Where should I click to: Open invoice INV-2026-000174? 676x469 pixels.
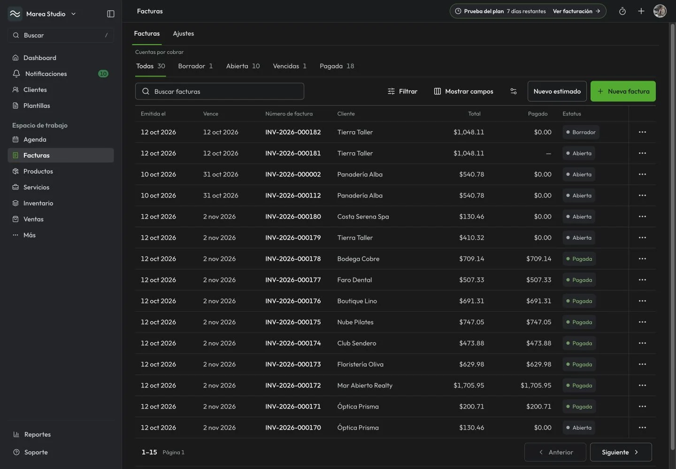293,343
